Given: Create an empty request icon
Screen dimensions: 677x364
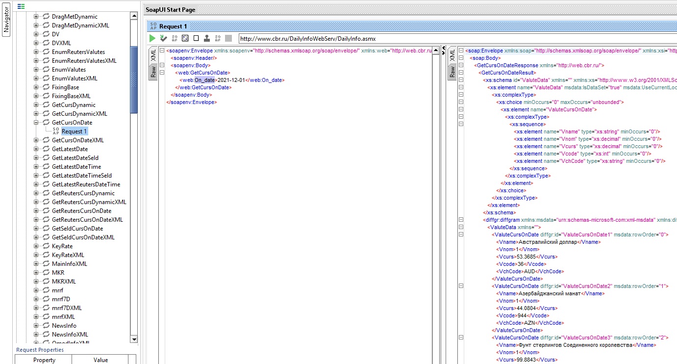Looking at the screenshot, I should click(x=196, y=38).
